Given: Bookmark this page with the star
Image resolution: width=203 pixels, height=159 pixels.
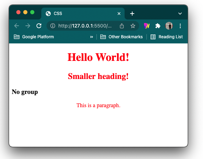Looking at the screenshot, I should (x=133, y=26).
